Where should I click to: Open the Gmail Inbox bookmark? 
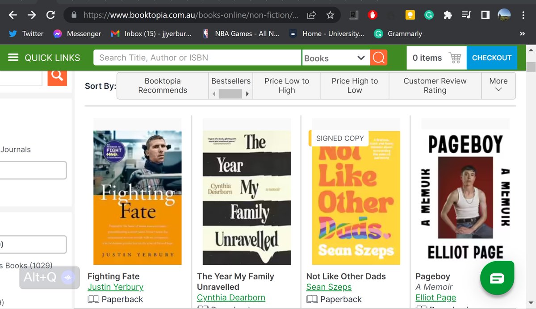coord(151,33)
